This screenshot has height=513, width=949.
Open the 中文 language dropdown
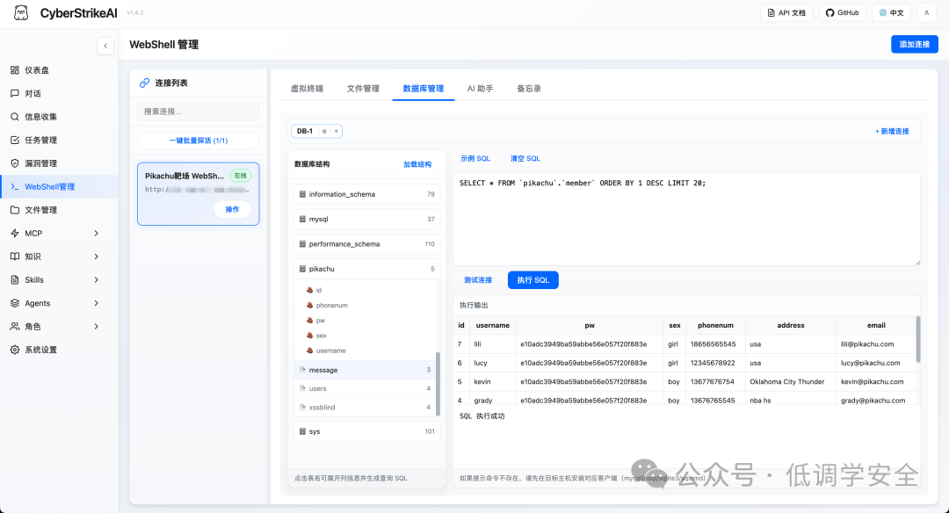coord(892,12)
